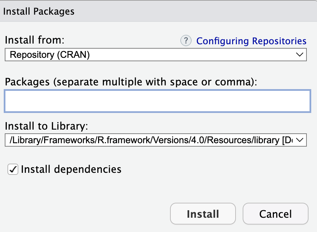The image size is (317, 232).
Task: Open the Install to Library path dropdown
Action: tap(155, 140)
